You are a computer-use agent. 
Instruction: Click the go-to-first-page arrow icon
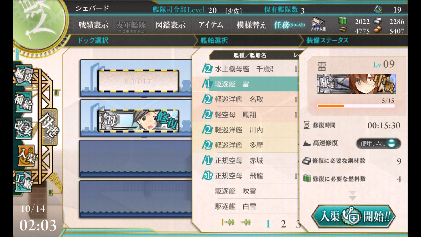click(x=228, y=223)
